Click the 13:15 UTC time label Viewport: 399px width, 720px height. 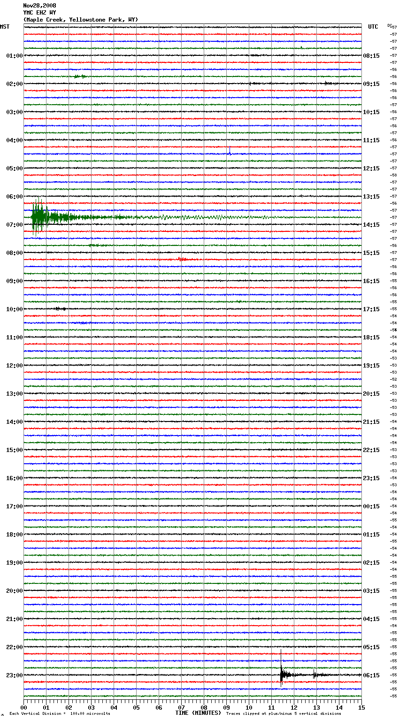[371, 197]
